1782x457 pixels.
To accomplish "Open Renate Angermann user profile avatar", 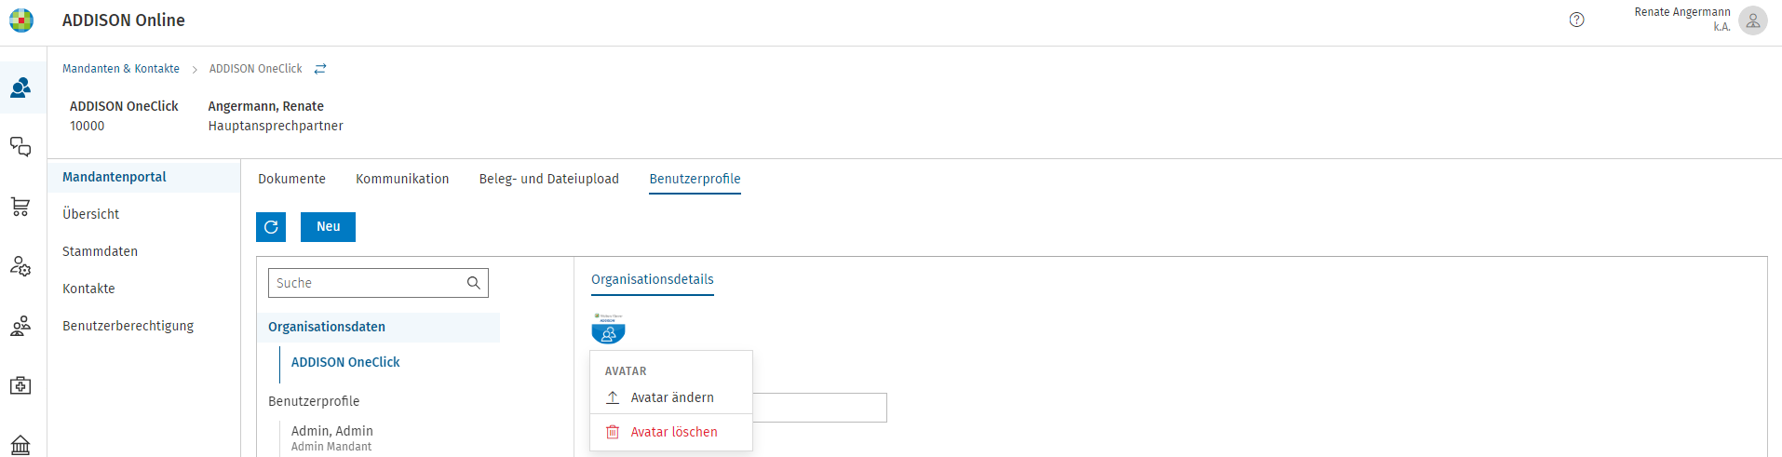I will click(x=1752, y=20).
